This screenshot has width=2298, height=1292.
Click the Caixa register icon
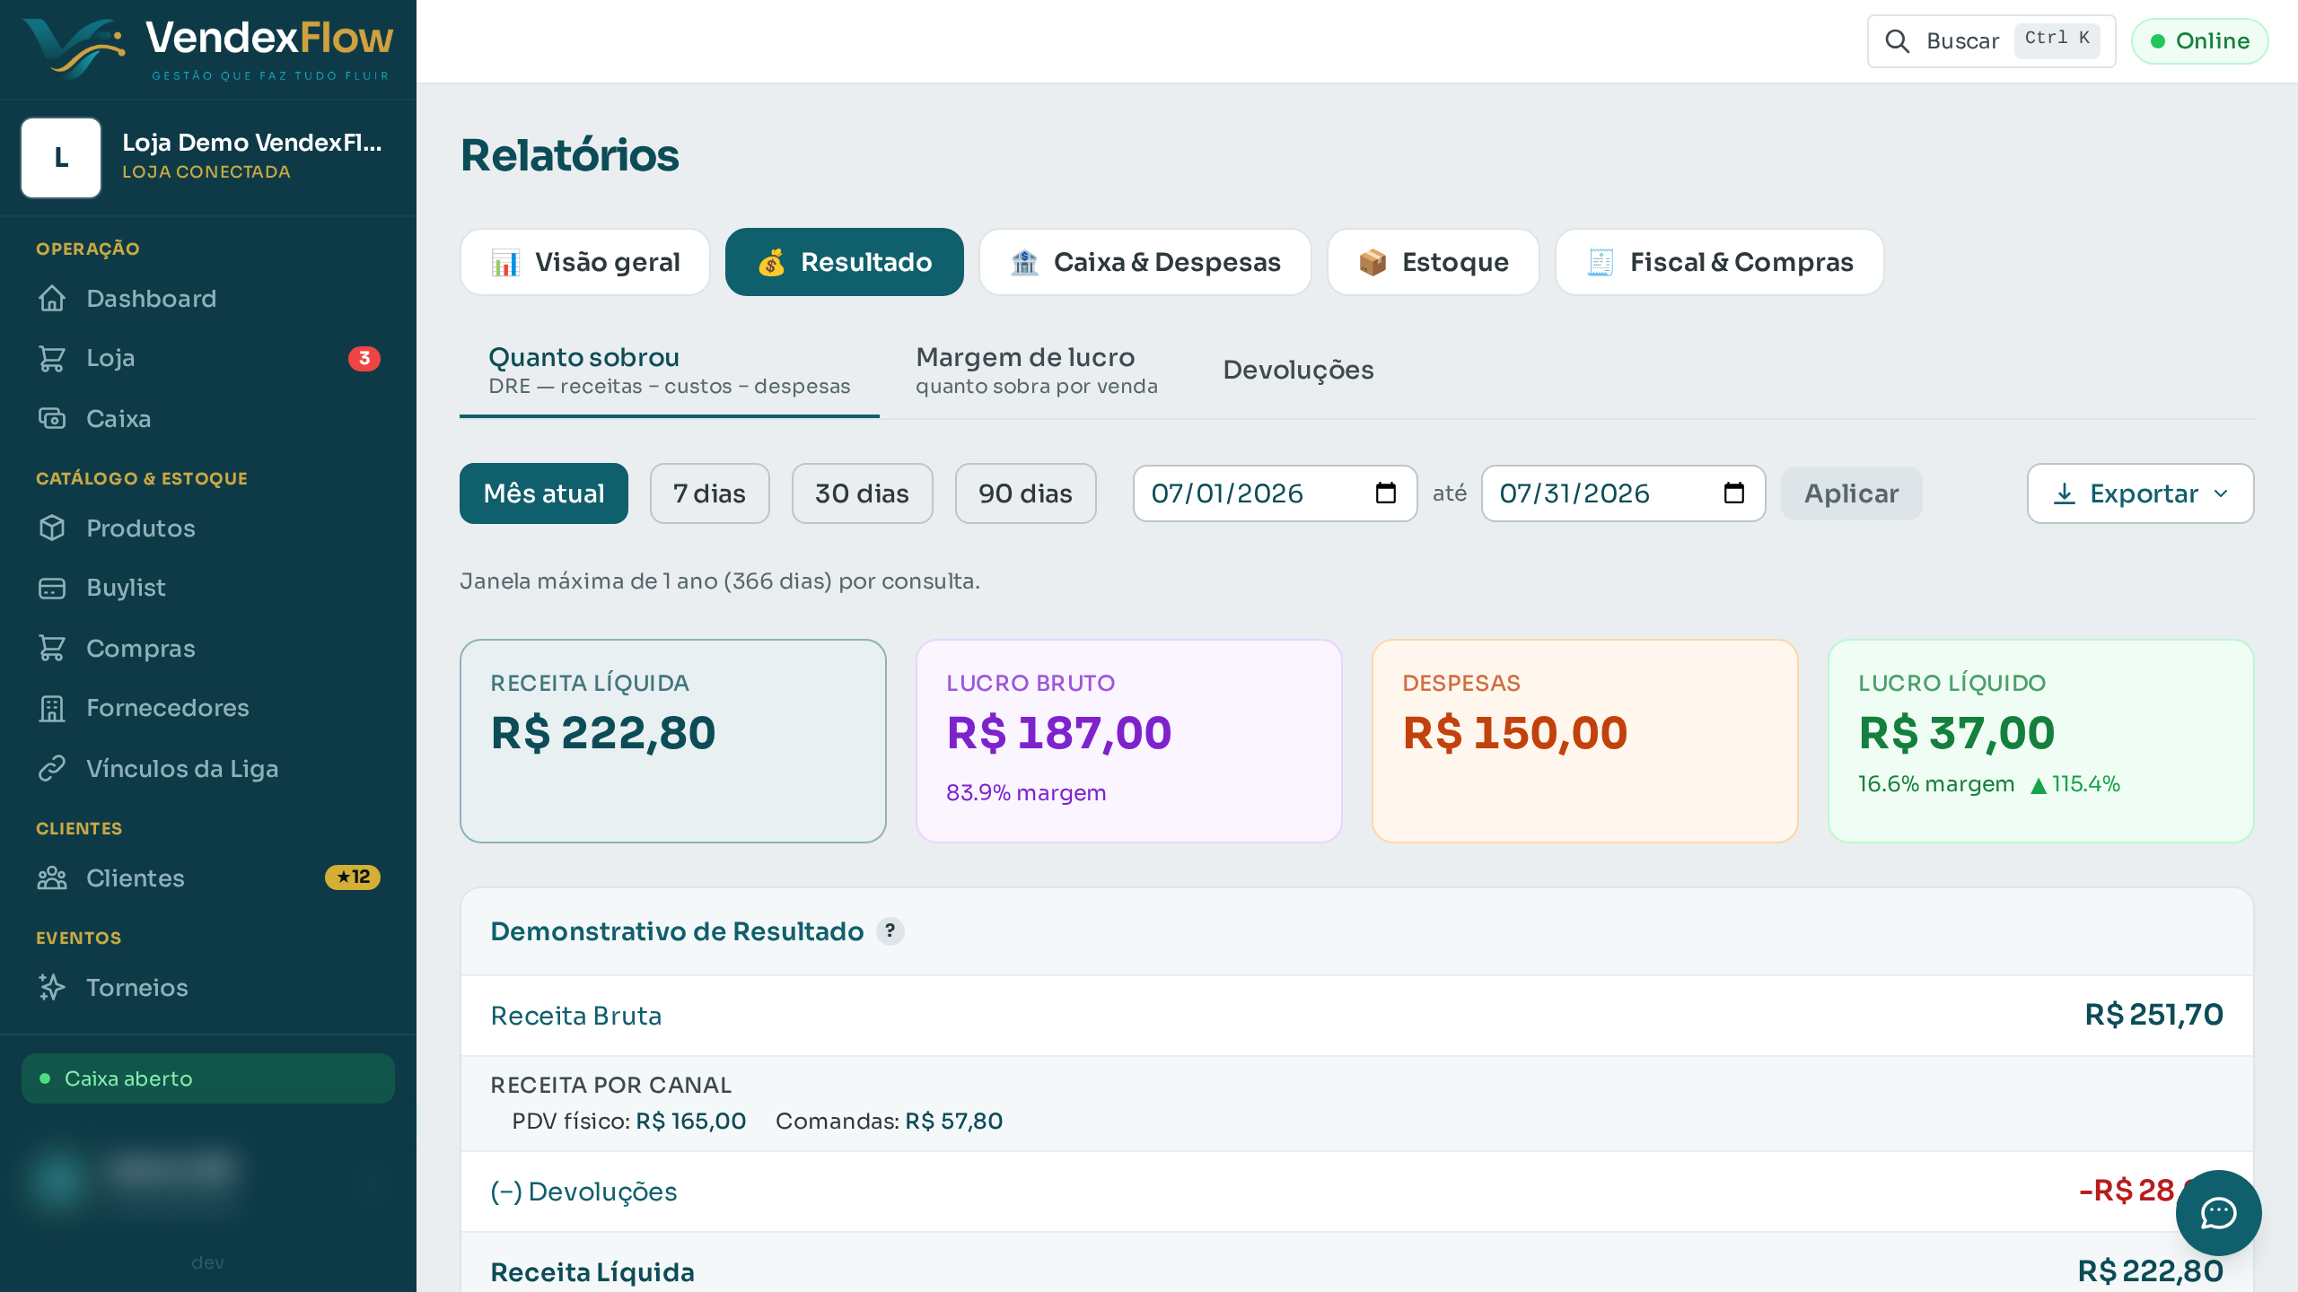tap(52, 419)
